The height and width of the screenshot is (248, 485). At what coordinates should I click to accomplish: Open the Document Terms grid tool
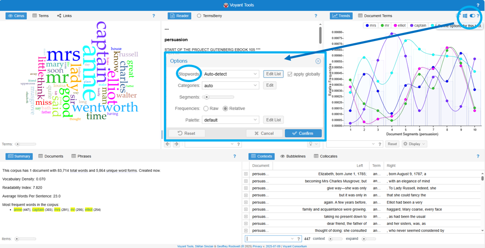pos(375,15)
